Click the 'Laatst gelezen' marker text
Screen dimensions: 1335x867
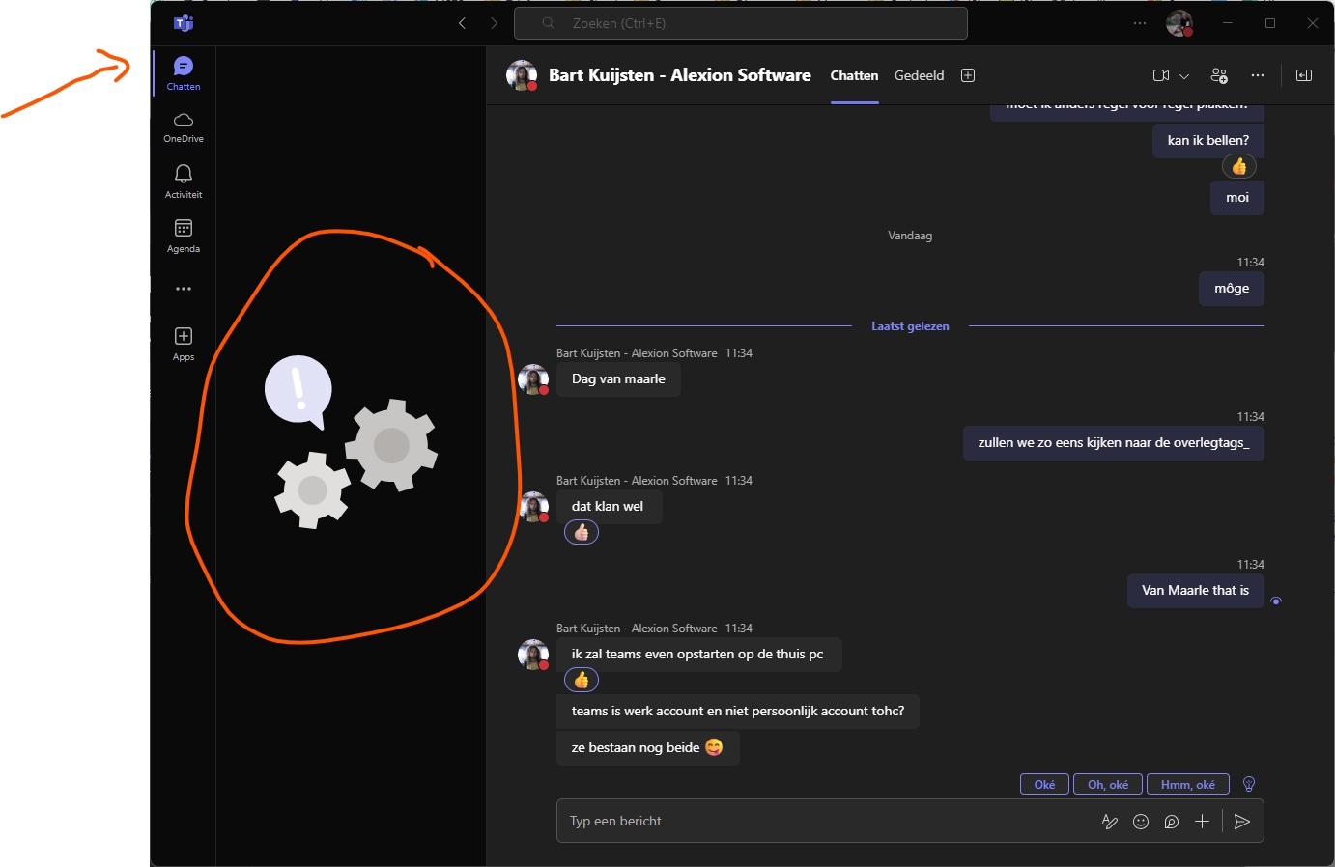[x=910, y=326]
